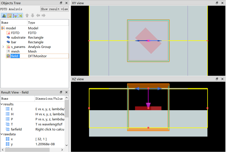Click the '1.20968e-08' value

(45, 144)
